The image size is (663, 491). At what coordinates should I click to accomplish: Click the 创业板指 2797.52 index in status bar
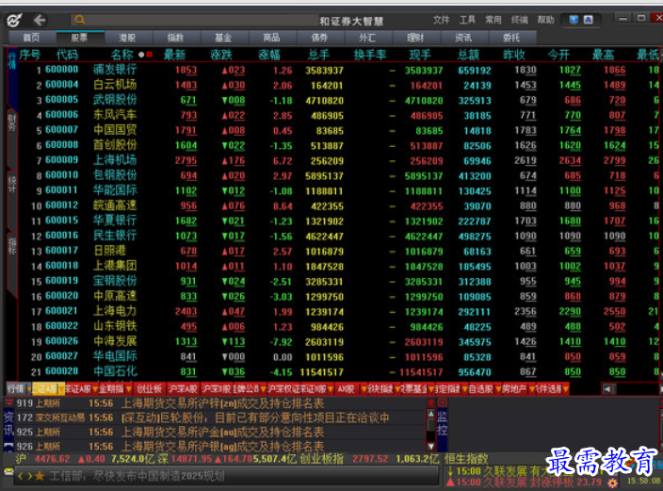[x=344, y=459]
